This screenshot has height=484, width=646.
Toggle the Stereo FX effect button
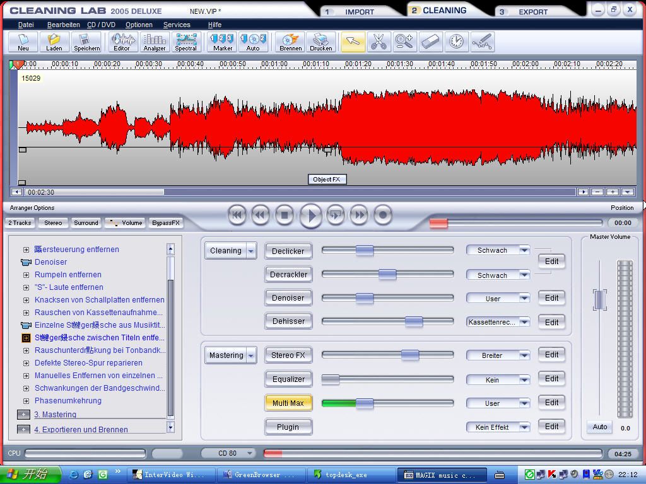coord(288,355)
